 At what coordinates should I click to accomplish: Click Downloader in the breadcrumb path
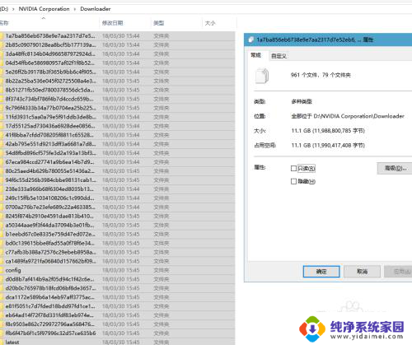96,9
